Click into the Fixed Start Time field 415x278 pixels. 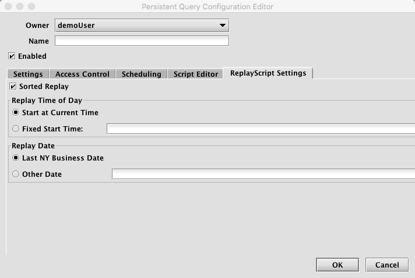(261, 129)
